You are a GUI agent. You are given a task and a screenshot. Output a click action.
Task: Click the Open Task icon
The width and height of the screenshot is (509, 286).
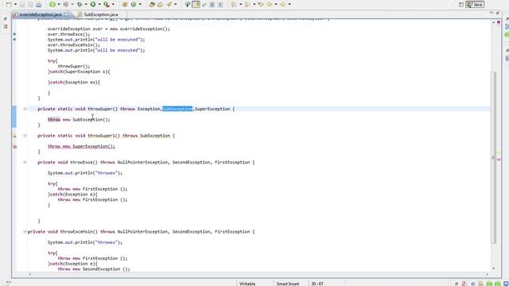point(160,5)
